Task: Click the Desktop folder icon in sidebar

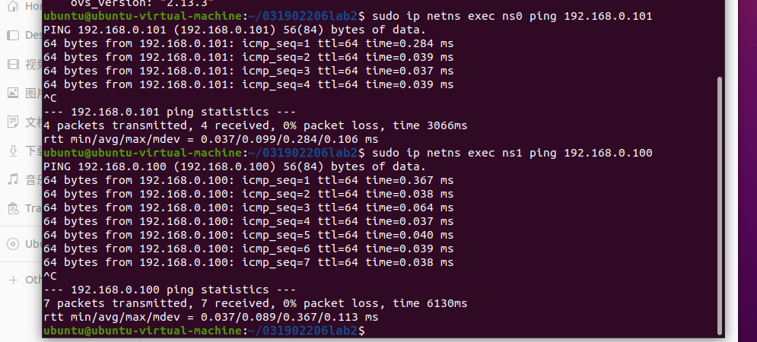Action: click(12, 35)
